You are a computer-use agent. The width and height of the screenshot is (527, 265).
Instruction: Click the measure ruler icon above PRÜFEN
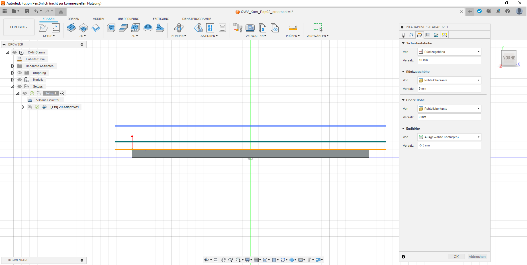(x=293, y=28)
